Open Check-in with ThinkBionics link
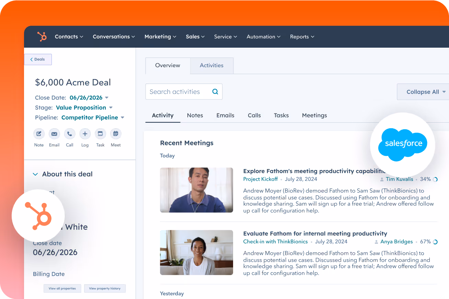The image size is (449, 299). 275,242
